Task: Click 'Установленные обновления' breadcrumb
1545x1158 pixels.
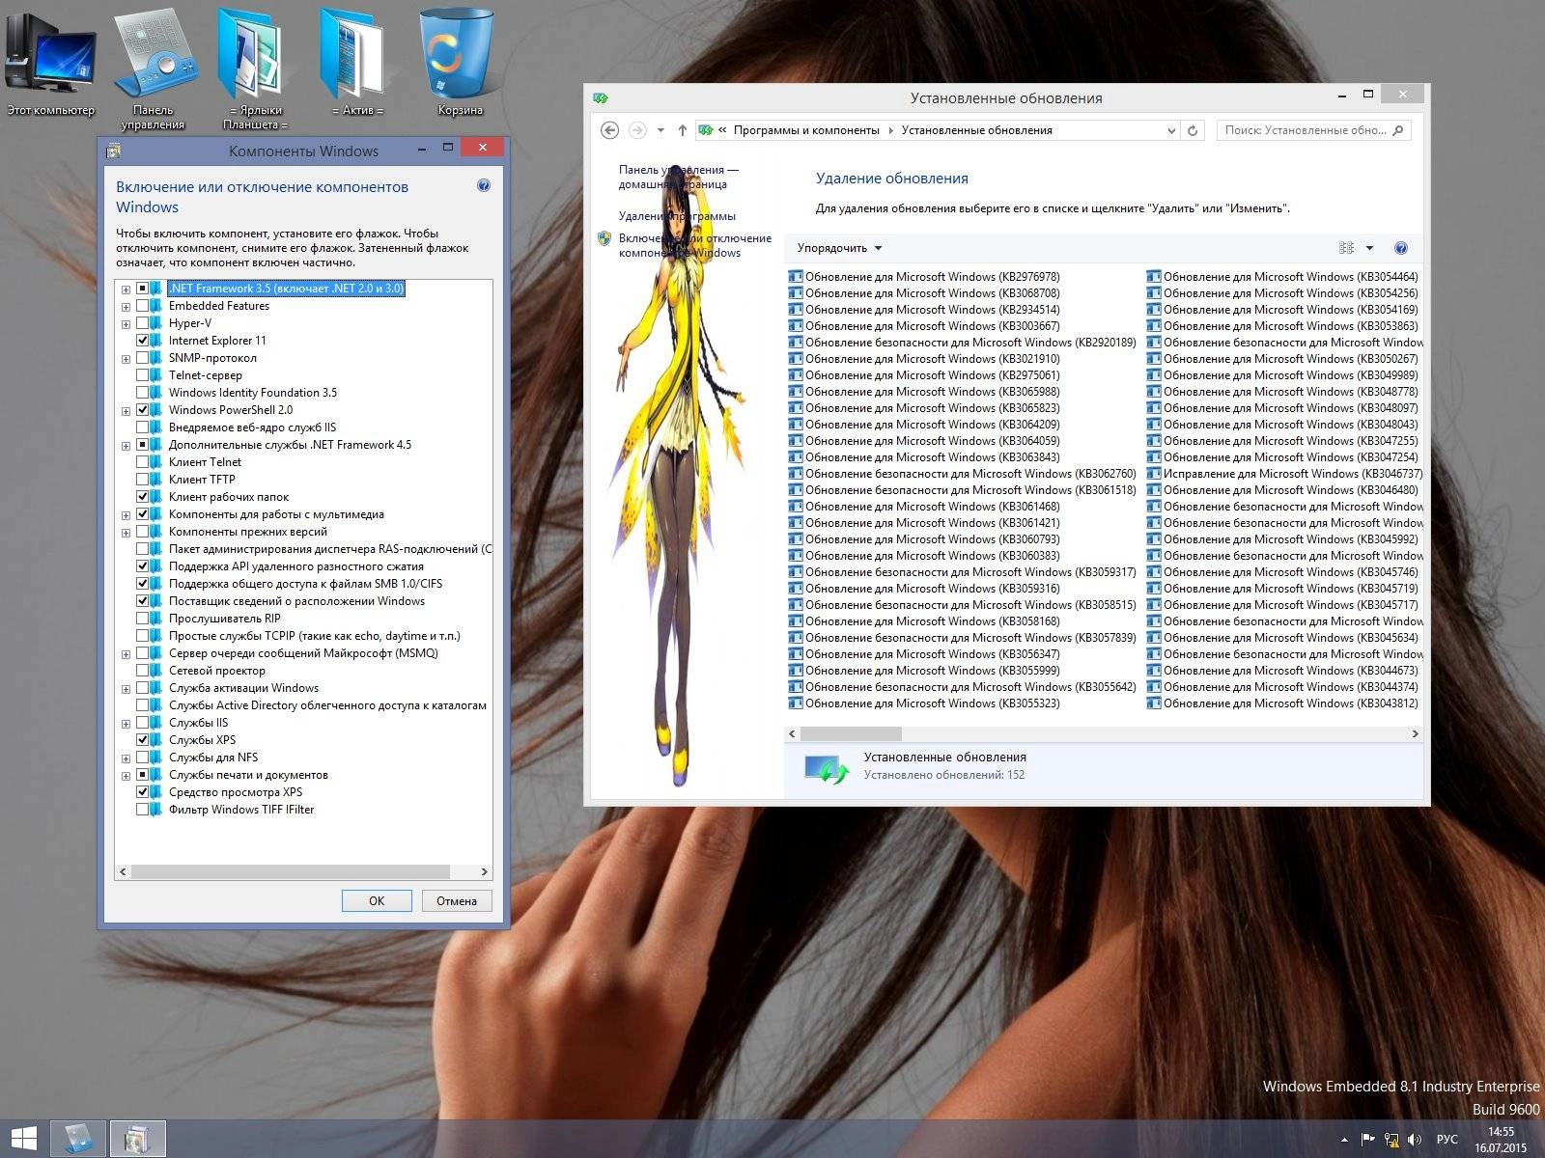Action: tap(977, 130)
